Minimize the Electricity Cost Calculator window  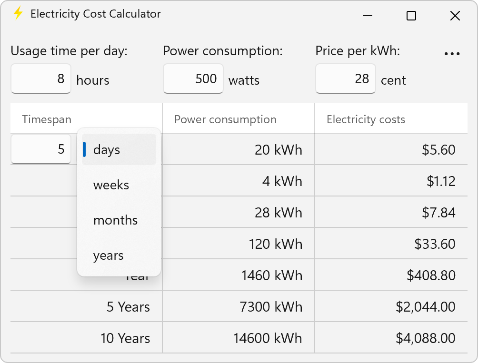[x=368, y=16]
